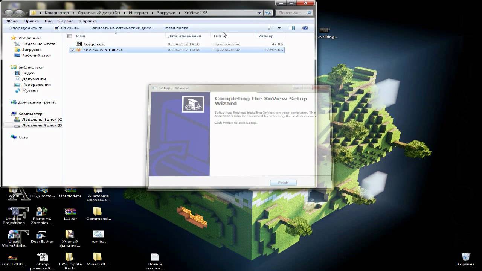The image size is (482, 271).
Task: Open the view options dropdown arrow
Action: [x=279, y=28]
